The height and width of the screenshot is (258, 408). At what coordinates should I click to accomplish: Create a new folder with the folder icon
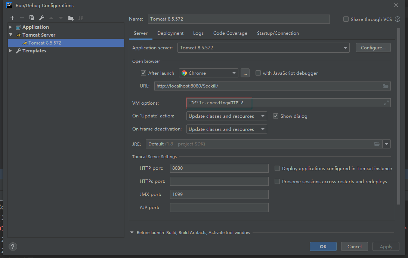pos(71,18)
